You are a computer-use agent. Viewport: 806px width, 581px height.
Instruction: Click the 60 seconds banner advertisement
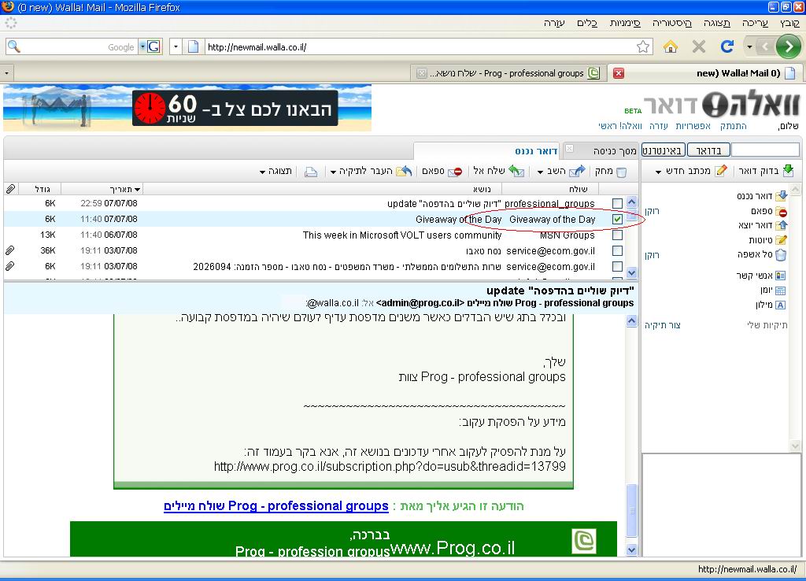(x=187, y=108)
